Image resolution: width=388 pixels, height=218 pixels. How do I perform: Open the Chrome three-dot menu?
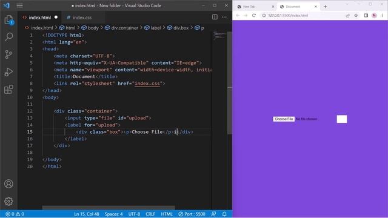(383, 15)
